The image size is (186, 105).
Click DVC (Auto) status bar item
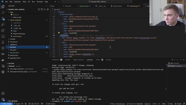(51, 104)
